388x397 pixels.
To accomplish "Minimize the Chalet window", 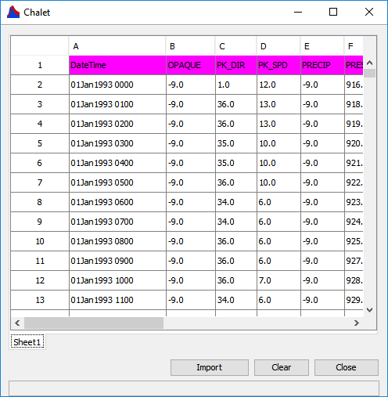I will tap(298, 12).
